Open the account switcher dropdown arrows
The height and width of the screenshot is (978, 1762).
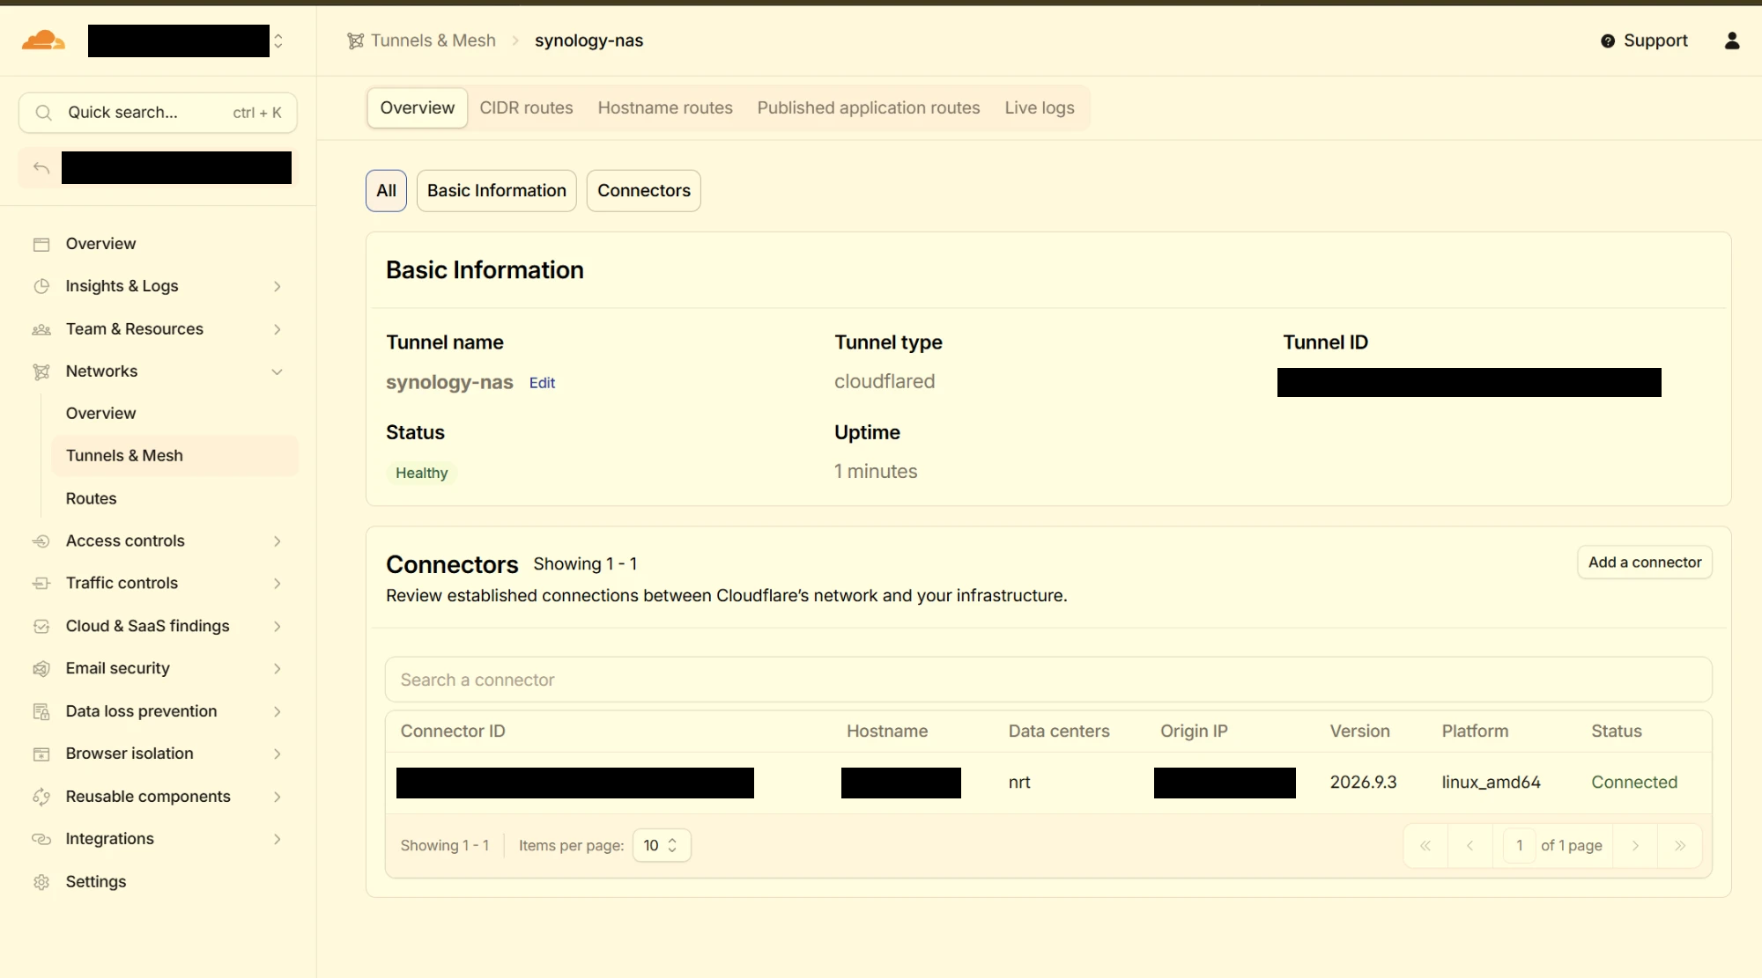pos(278,41)
